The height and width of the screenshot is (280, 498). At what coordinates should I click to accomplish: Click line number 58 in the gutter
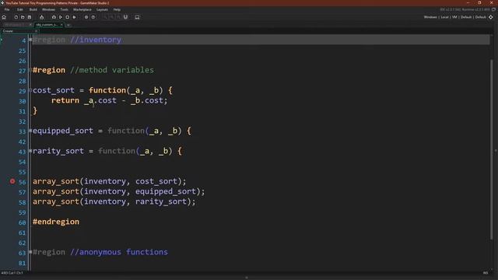coord(22,202)
